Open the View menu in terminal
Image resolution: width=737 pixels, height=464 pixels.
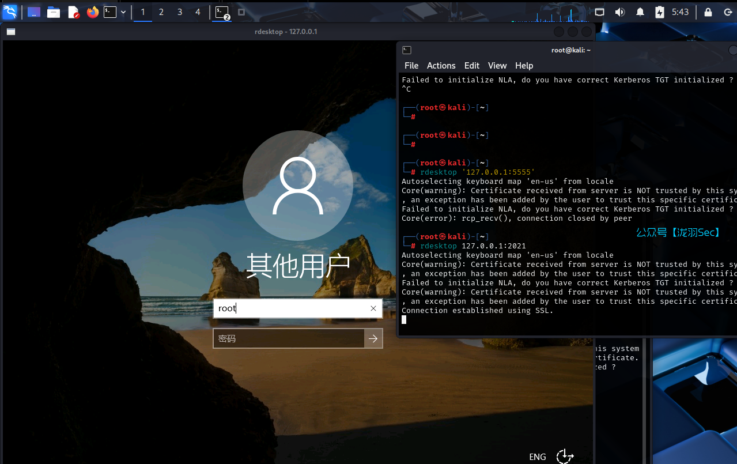497,66
